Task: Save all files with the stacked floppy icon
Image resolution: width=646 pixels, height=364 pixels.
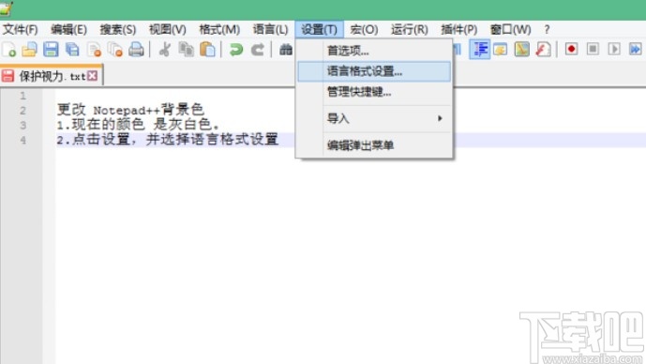Action: point(72,50)
